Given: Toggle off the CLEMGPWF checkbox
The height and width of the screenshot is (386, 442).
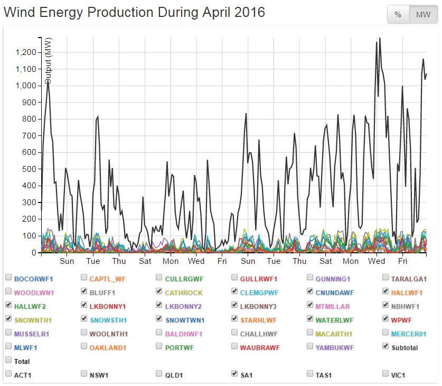Looking at the screenshot, I should [234, 290].
